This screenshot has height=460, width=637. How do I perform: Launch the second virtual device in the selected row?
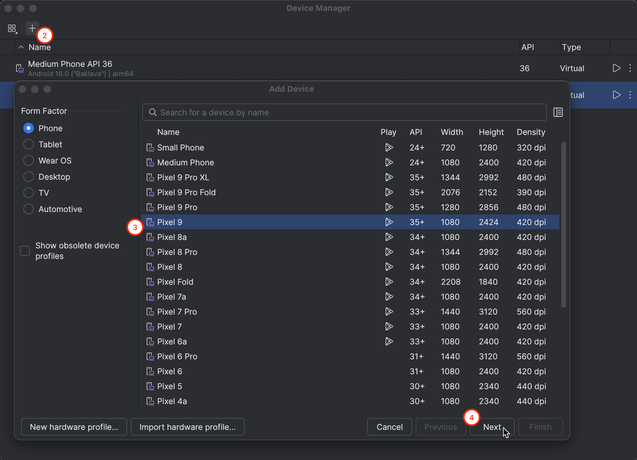[x=616, y=95]
